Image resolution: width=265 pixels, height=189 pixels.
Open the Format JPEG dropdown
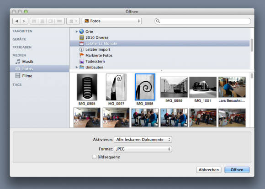pos(143,149)
